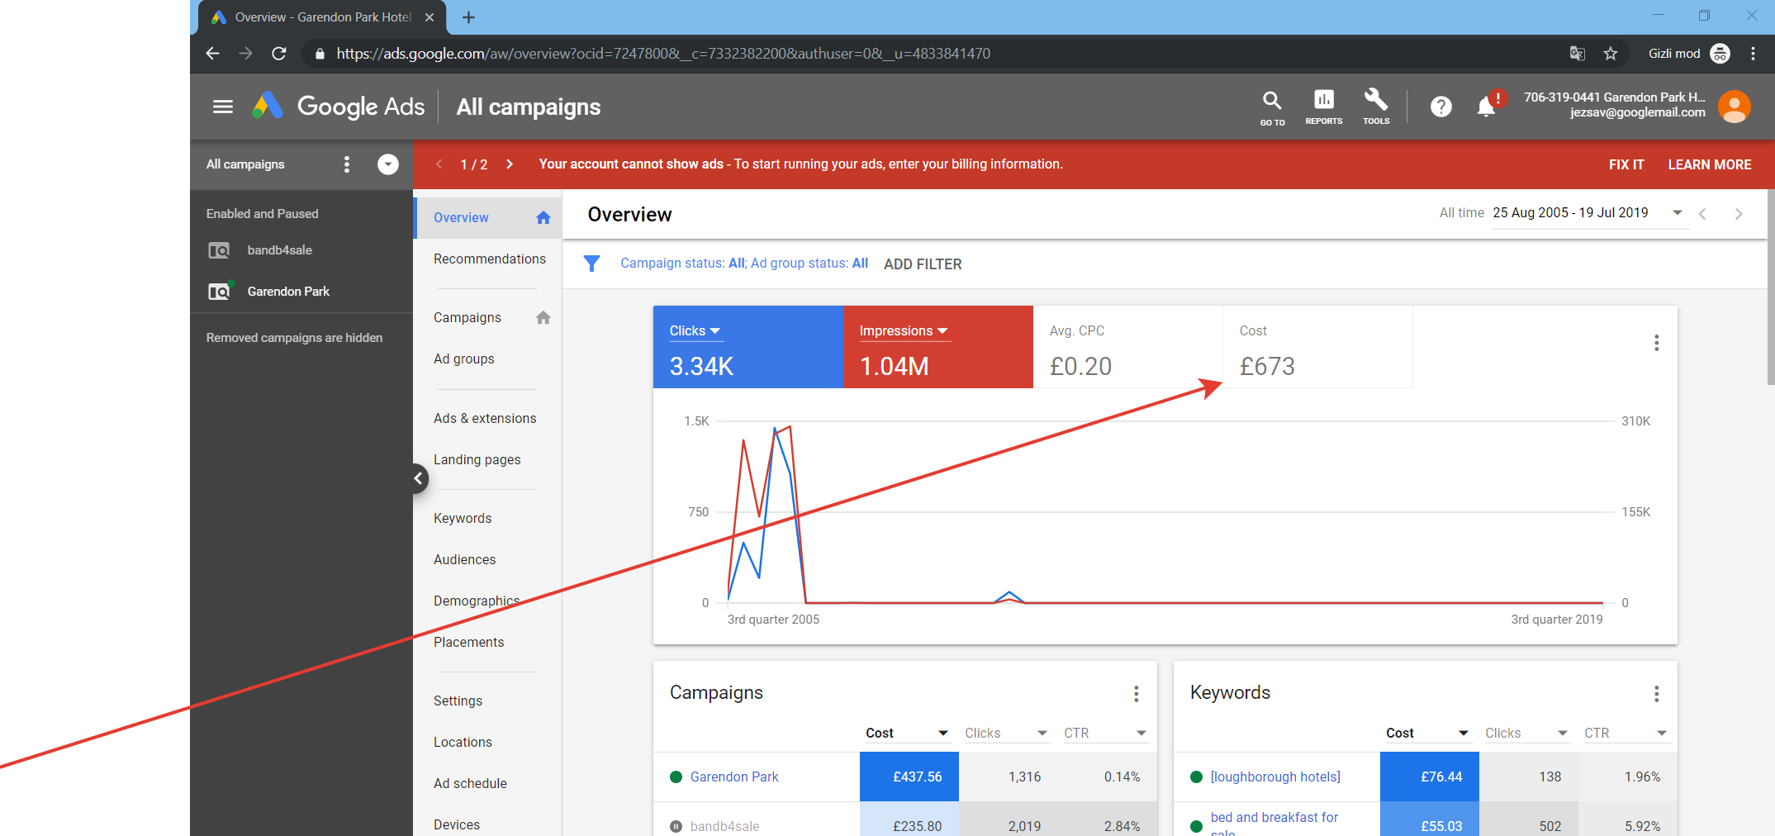Open Campaigns card more options menu
This screenshot has height=836, width=1775.
coord(1137,694)
